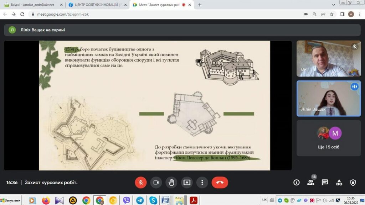The width and height of the screenshot is (365, 205).
Task: Toggle the camera on or off
Action: [x=156, y=183]
